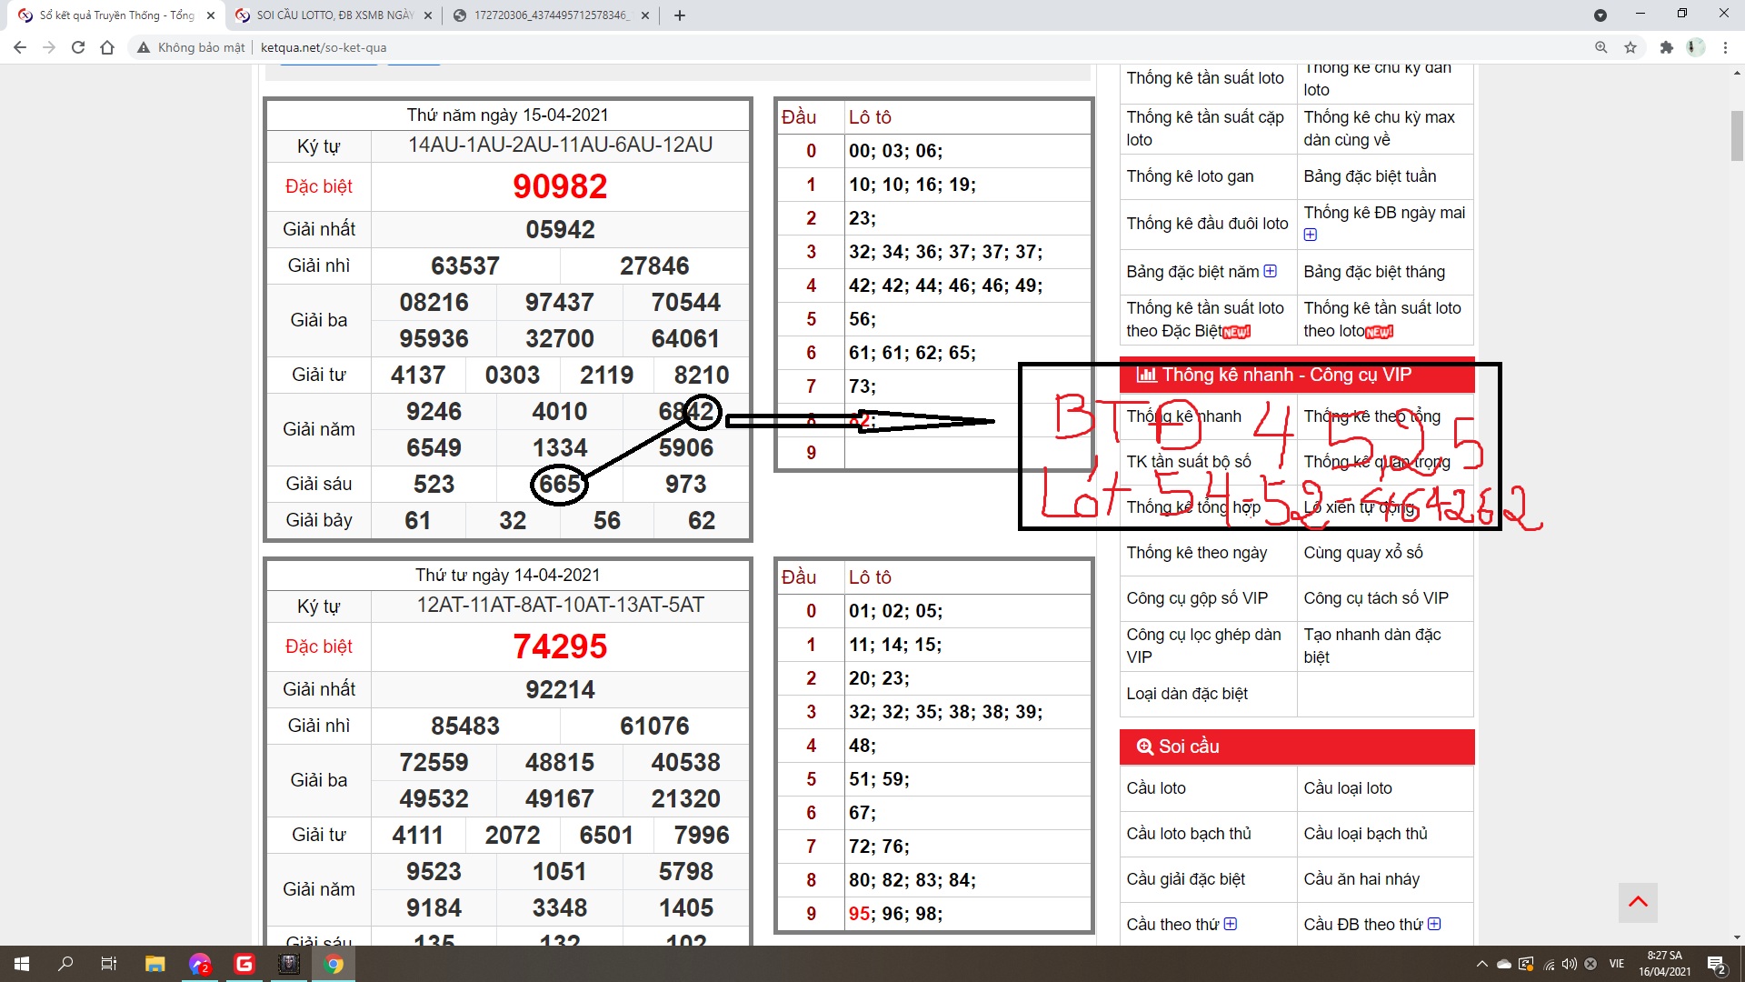Open 'Cầu loto' link
Viewport: 1745px width, 982px height.
1156,788
